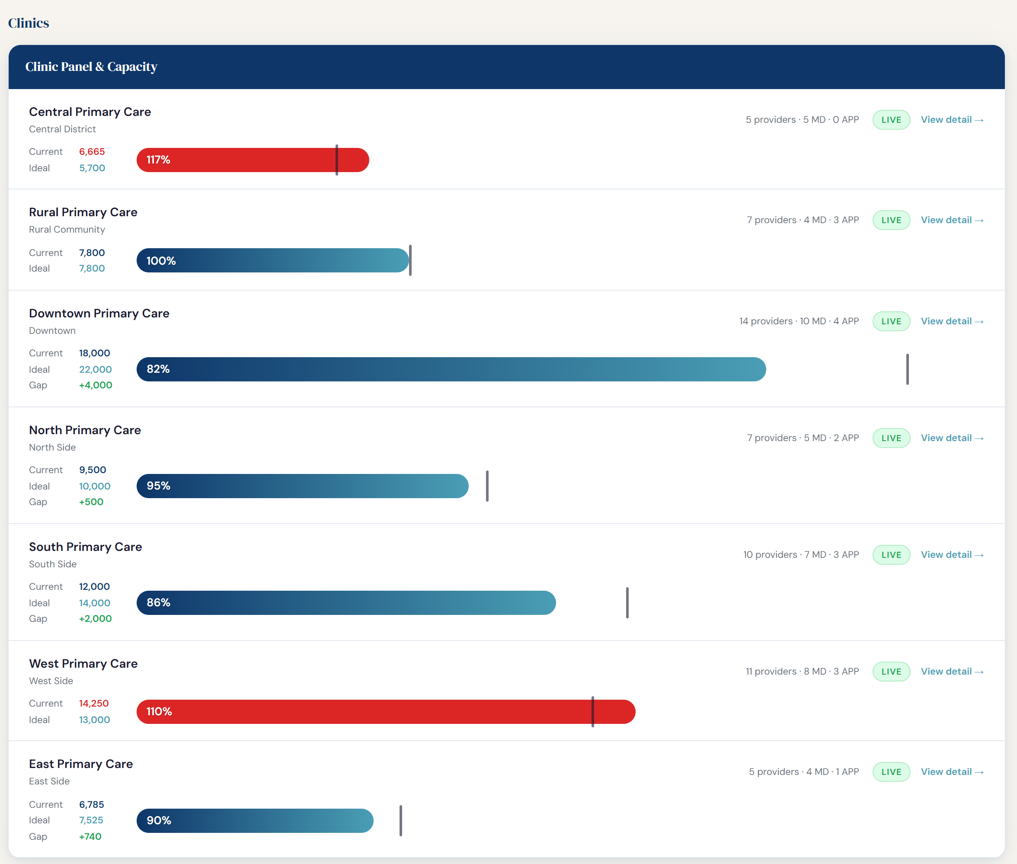Viewport: 1017px width, 864px height.
Task: Select the Central Primary Care clinic title
Action: [x=90, y=112]
